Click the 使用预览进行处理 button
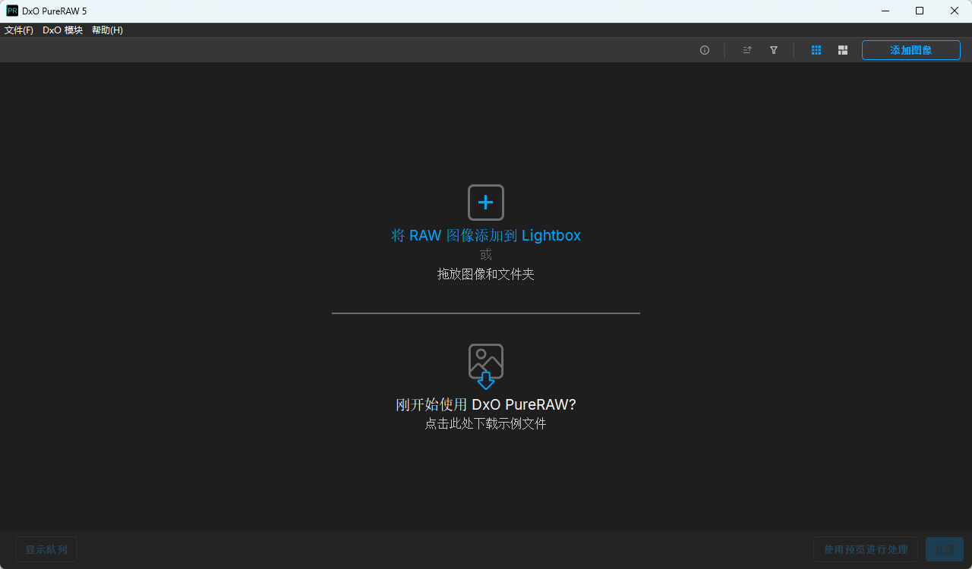The height and width of the screenshot is (569, 972). tap(866, 549)
